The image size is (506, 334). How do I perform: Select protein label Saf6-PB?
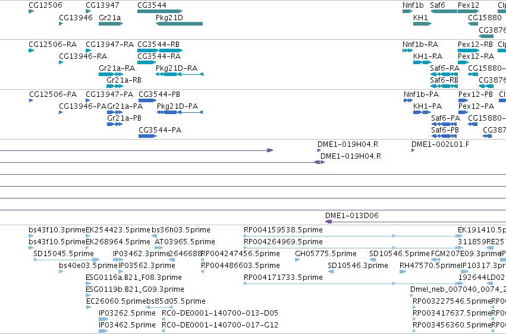[x=445, y=130]
